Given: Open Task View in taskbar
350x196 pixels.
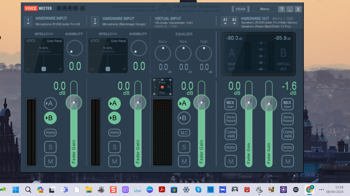Looking at the screenshot, I should coord(52,190).
